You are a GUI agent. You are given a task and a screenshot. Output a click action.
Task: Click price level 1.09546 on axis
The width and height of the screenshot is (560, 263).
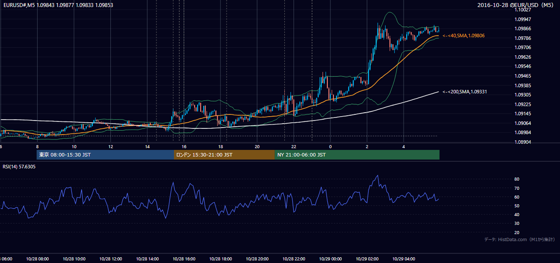coord(522,66)
